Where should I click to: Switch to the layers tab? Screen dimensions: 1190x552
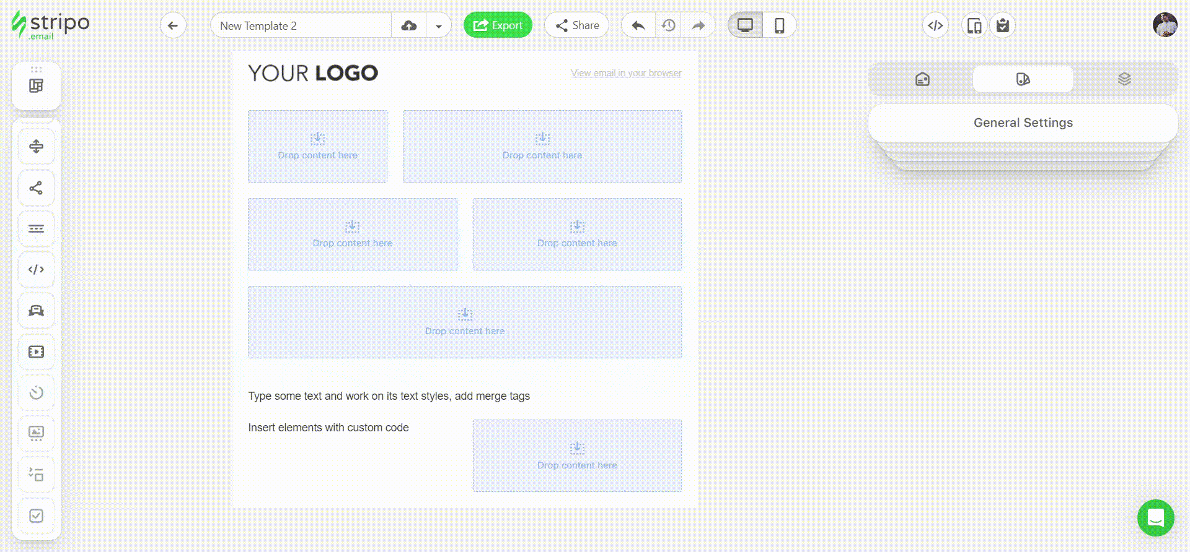(1124, 79)
